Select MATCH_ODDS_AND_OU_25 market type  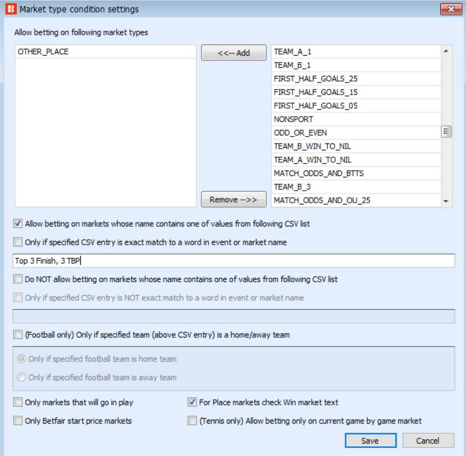pos(356,200)
